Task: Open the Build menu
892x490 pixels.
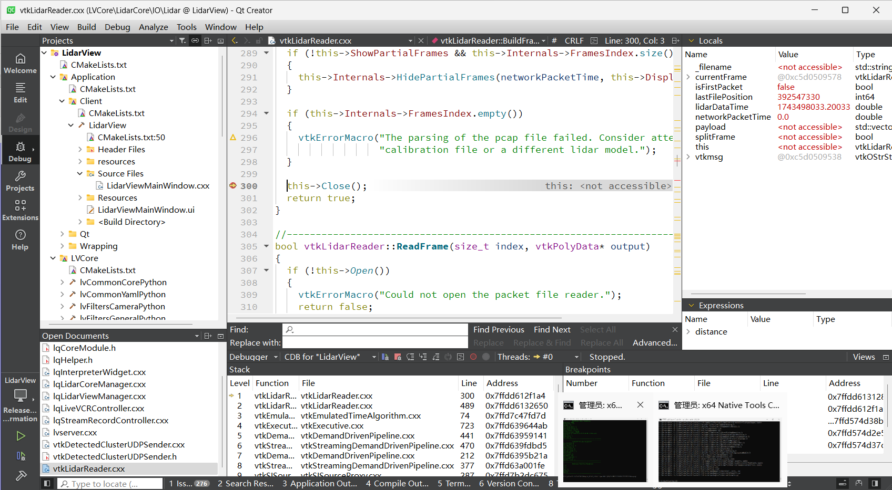Action: [x=86, y=27]
